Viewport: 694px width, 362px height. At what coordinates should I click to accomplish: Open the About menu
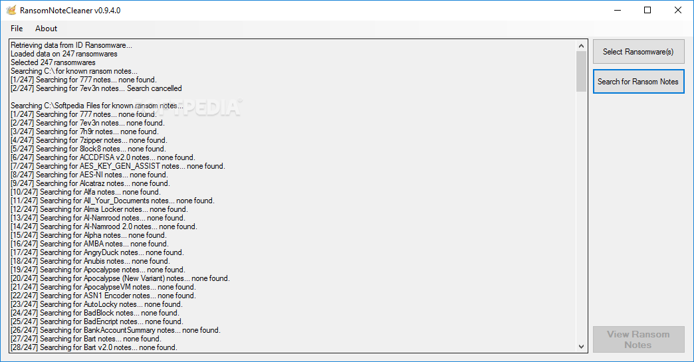point(46,29)
